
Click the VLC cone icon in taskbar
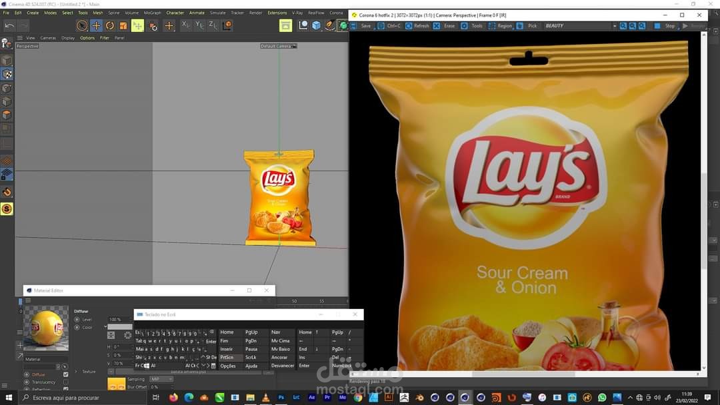click(265, 398)
